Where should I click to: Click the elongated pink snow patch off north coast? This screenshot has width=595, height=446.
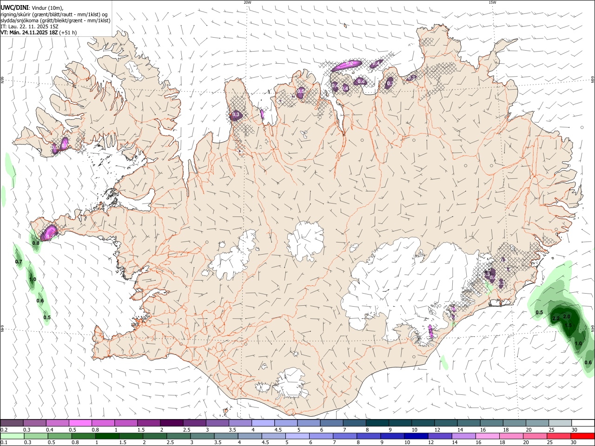point(347,65)
